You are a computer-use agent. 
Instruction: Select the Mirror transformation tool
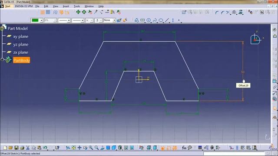click(234, 13)
